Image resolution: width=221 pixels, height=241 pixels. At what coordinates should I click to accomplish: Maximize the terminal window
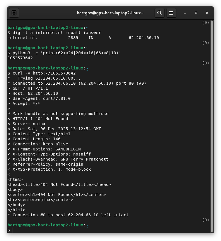tap(196, 13)
